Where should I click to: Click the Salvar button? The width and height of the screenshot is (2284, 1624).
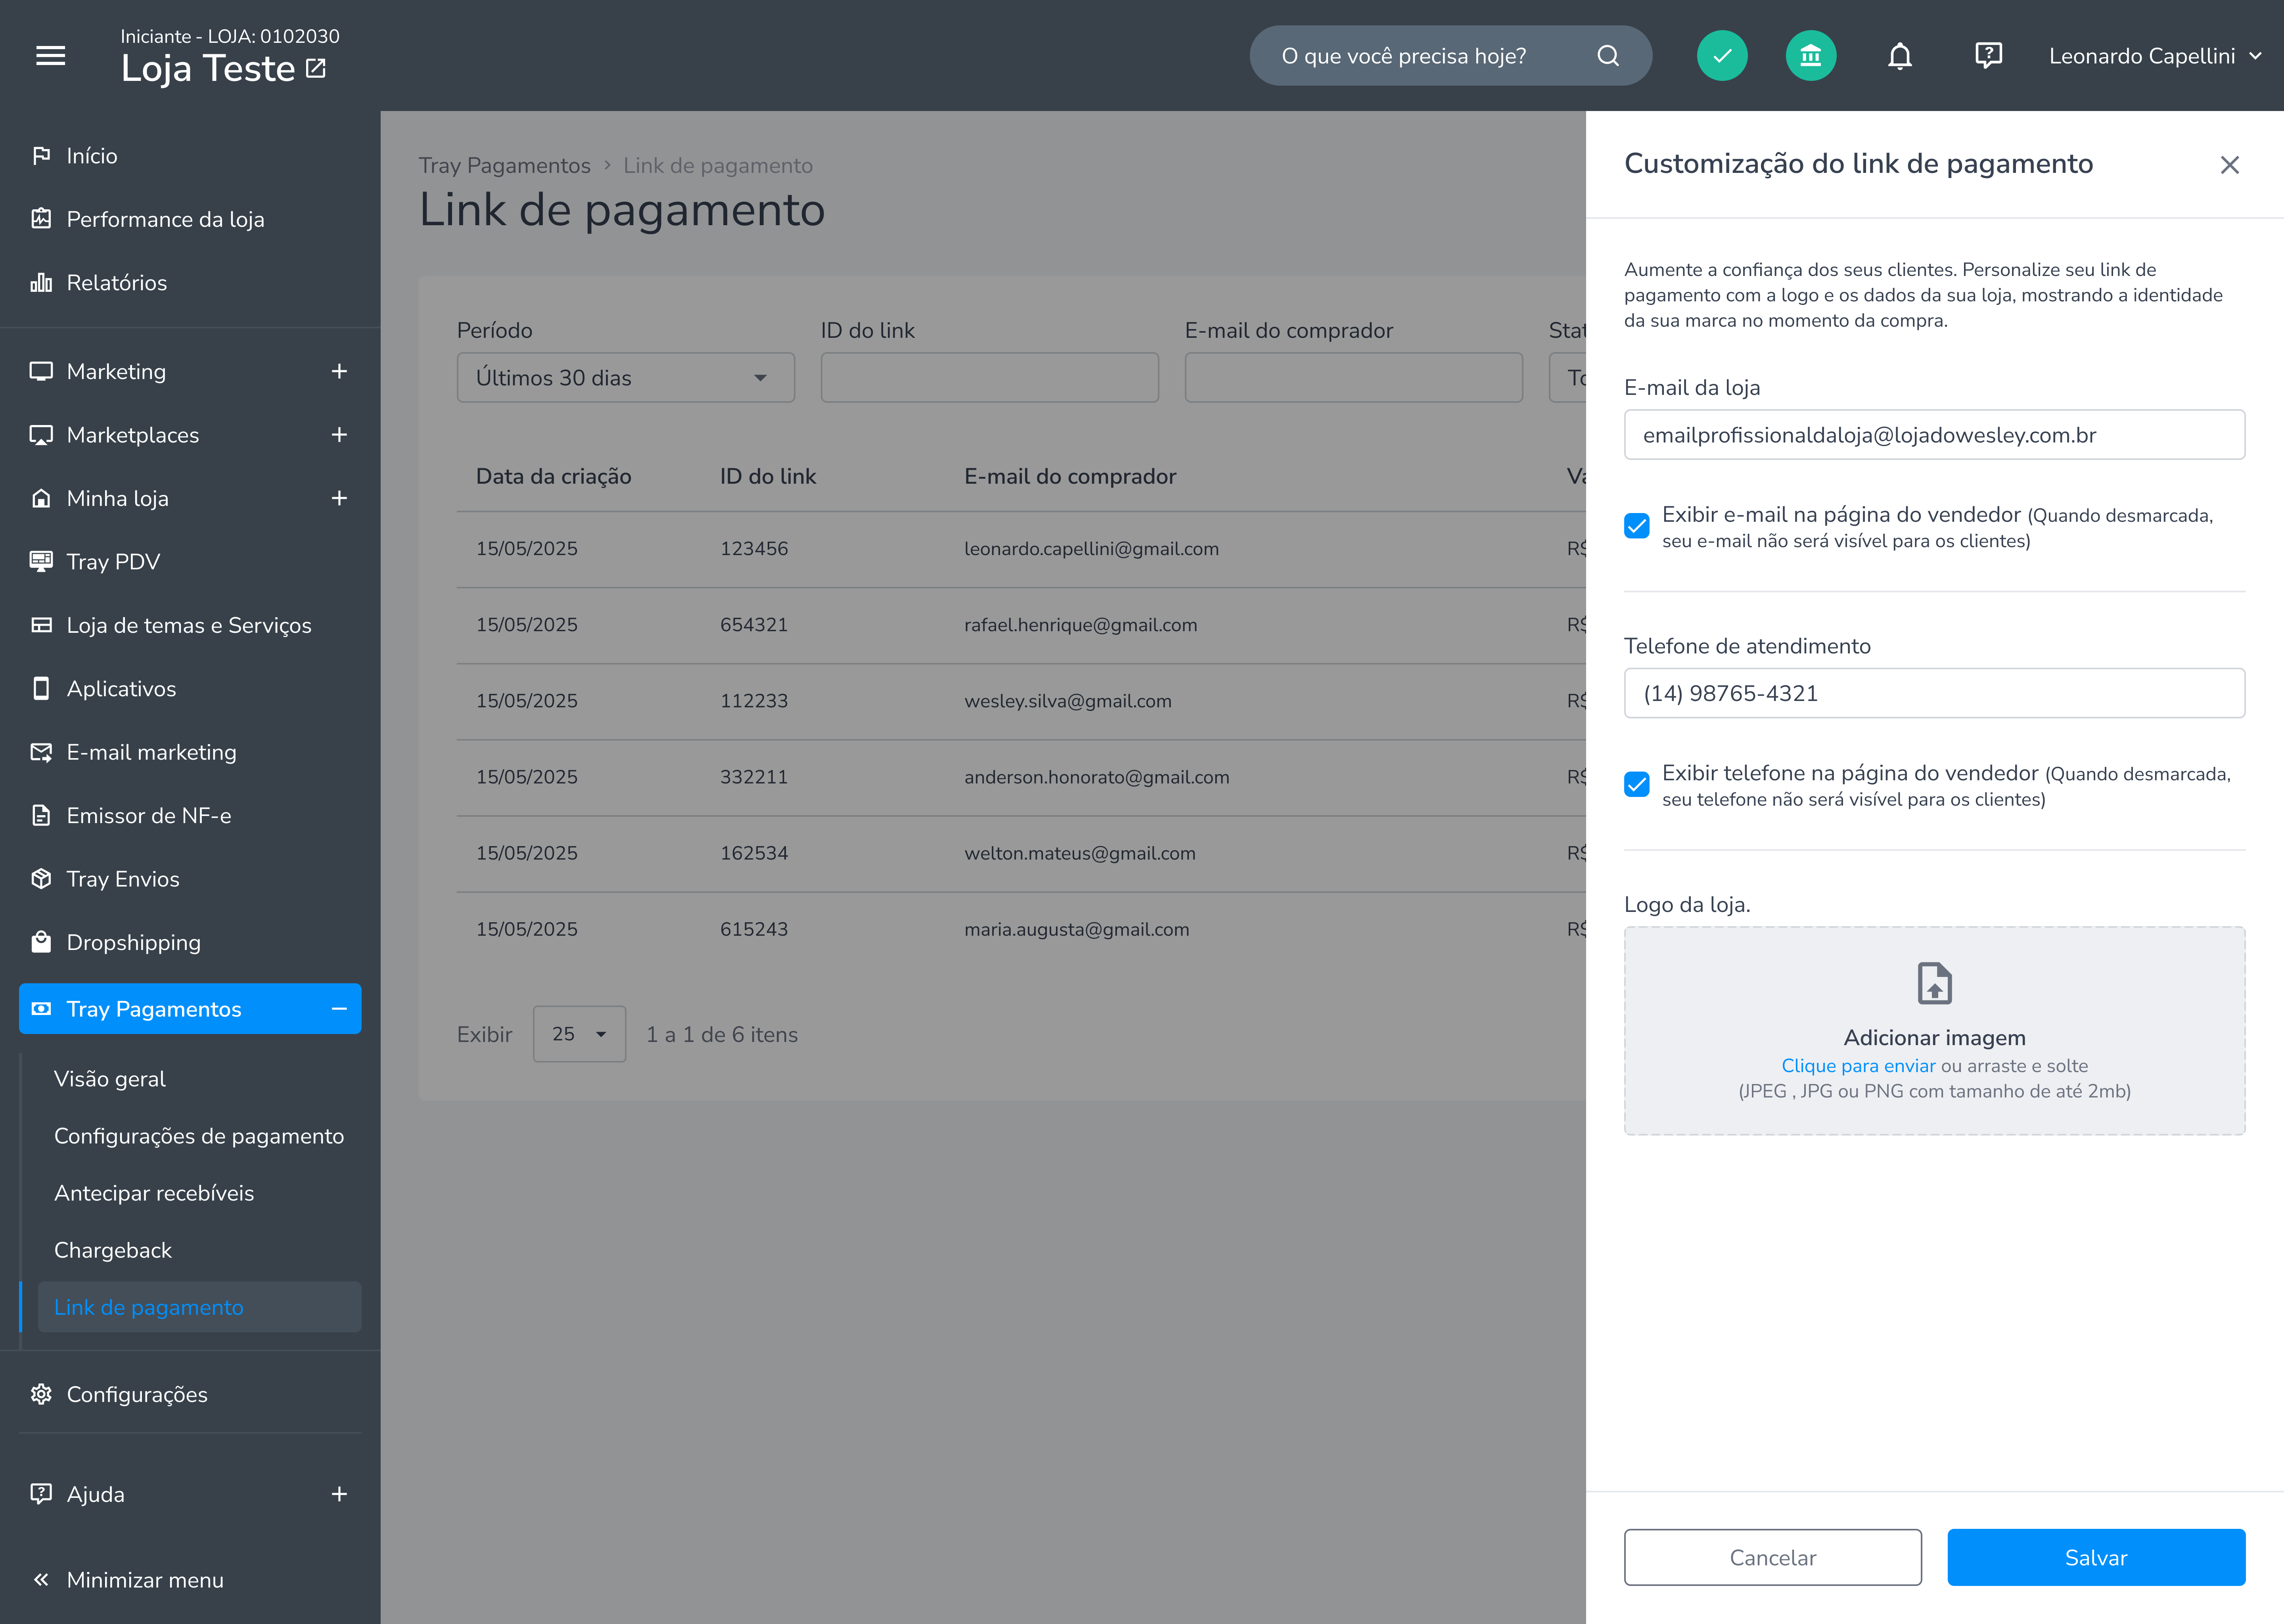[2096, 1557]
